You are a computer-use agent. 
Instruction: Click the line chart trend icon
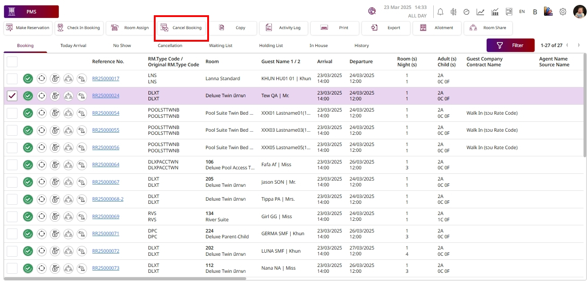[x=480, y=12]
